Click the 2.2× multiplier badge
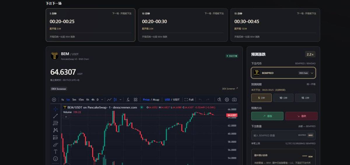This screenshot has height=165, width=350. click(310, 54)
